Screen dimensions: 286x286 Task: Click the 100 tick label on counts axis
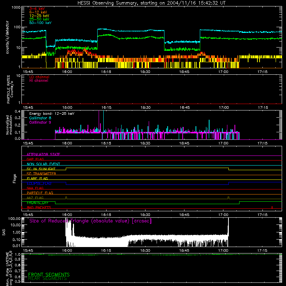coord(17,27)
